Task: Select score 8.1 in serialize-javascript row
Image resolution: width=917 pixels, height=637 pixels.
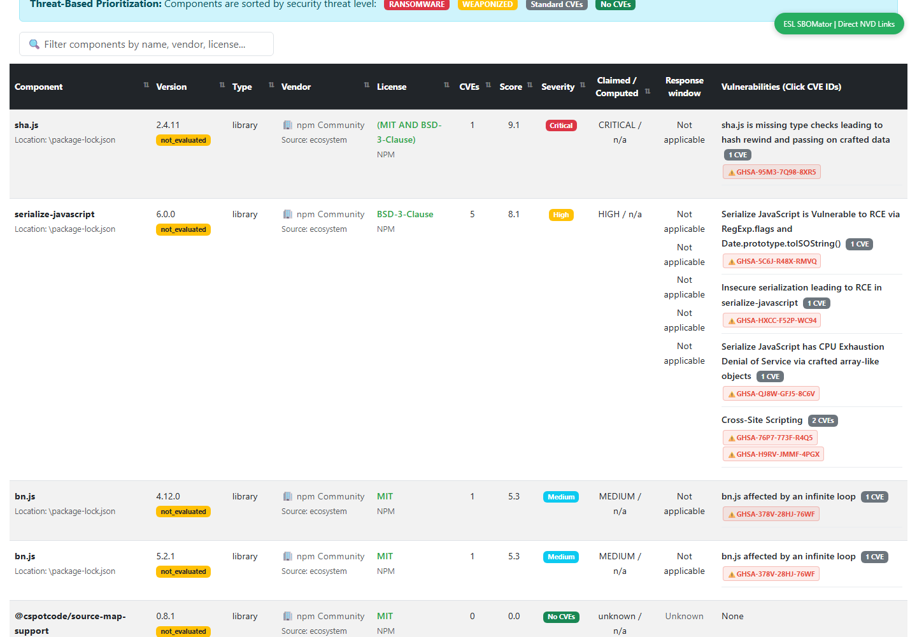Action: coord(514,214)
